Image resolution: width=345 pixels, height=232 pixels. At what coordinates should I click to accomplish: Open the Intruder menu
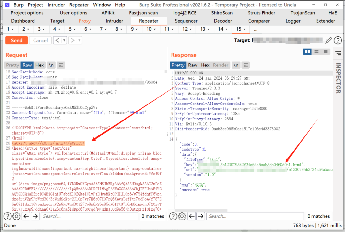(56, 5)
